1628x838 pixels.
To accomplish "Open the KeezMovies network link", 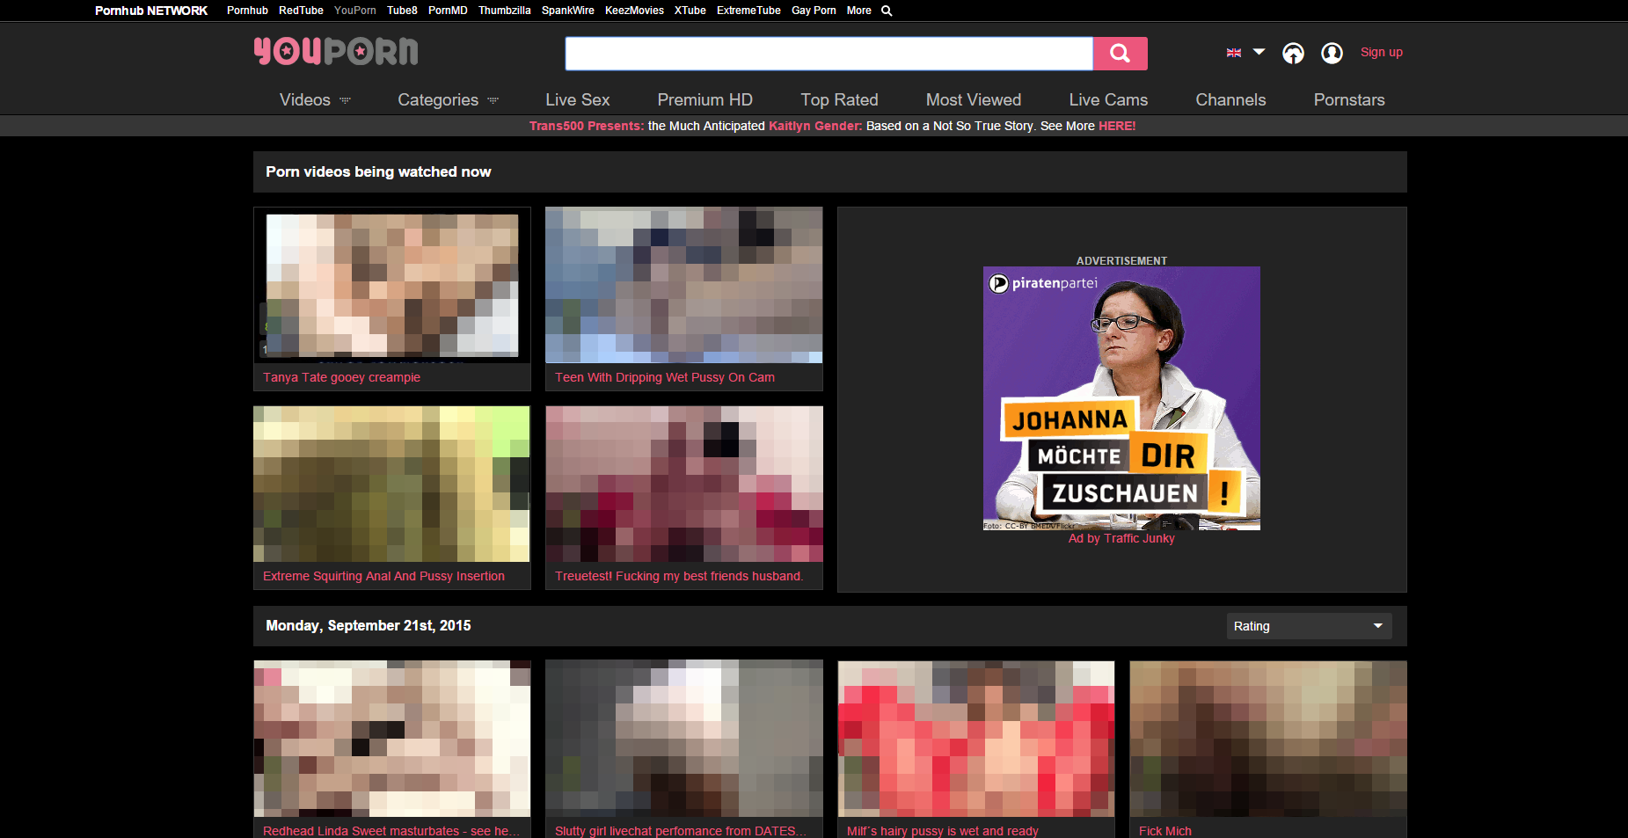I will [x=634, y=11].
